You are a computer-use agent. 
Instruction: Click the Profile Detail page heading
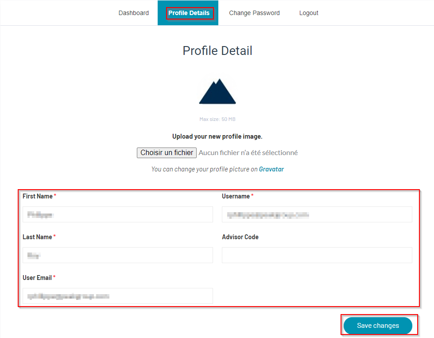coord(217,51)
